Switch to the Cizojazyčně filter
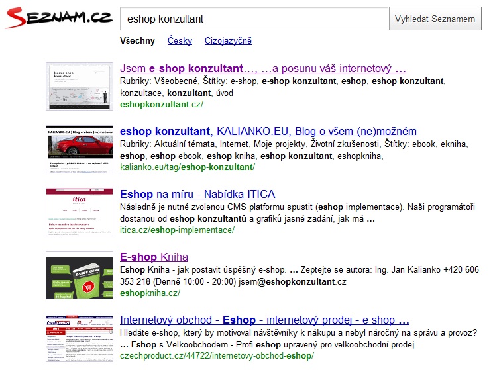 (x=228, y=40)
